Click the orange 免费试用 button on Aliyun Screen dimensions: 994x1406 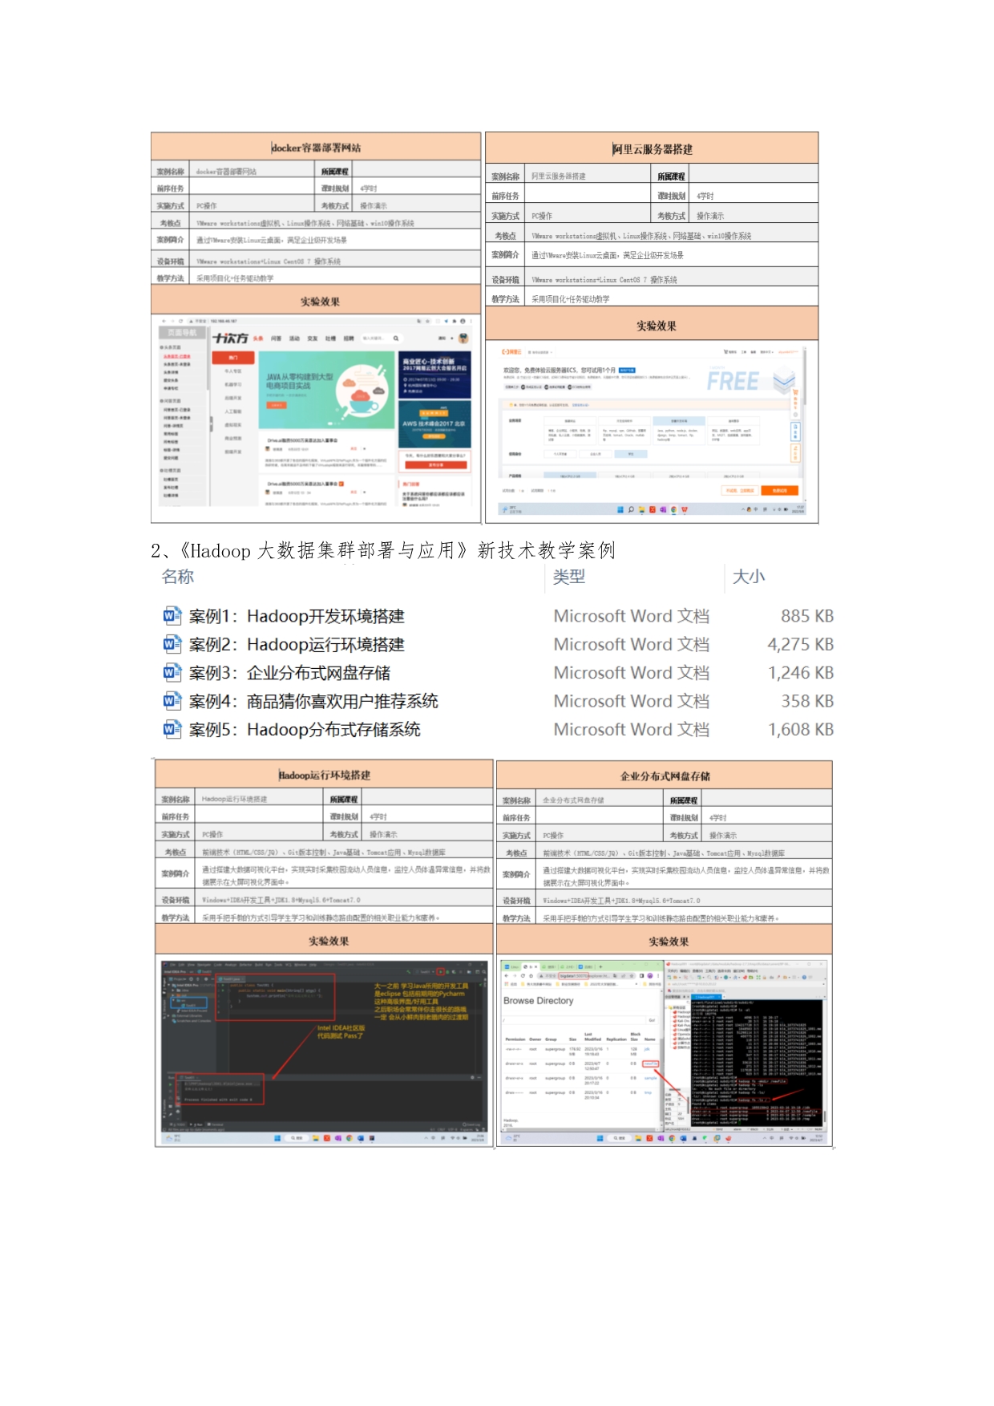point(779,490)
